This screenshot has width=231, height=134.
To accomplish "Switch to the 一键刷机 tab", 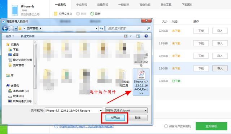I will pyautogui.click(x=60, y=5).
